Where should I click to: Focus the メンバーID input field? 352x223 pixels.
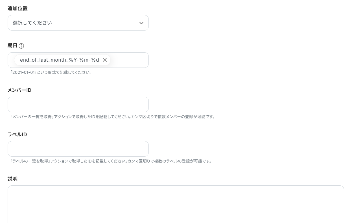click(78, 104)
